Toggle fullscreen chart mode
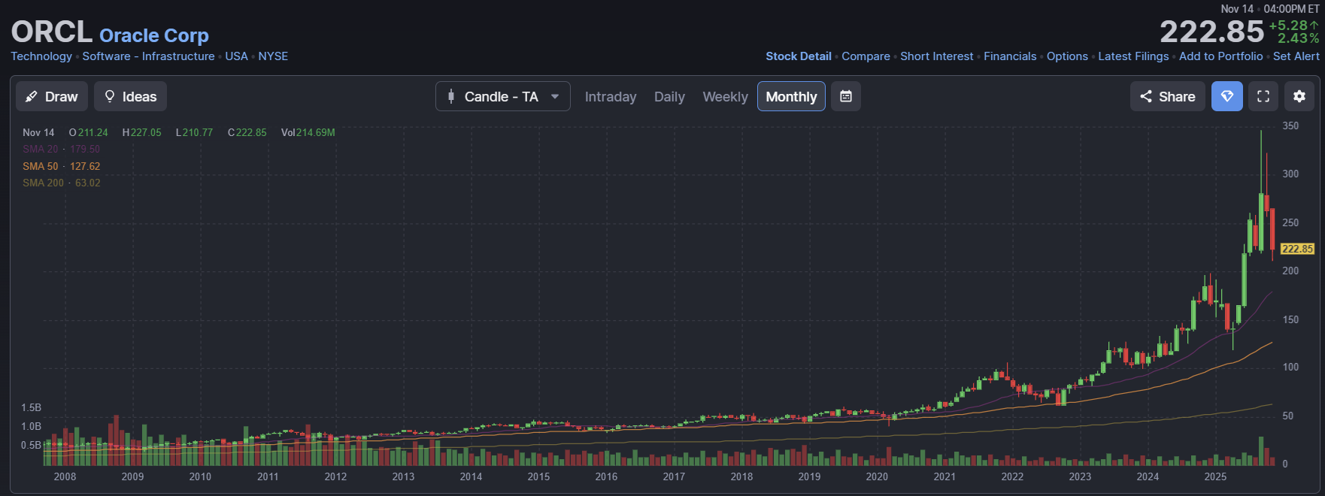The height and width of the screenshot is (496, 1325). [x=1263, y=96]
